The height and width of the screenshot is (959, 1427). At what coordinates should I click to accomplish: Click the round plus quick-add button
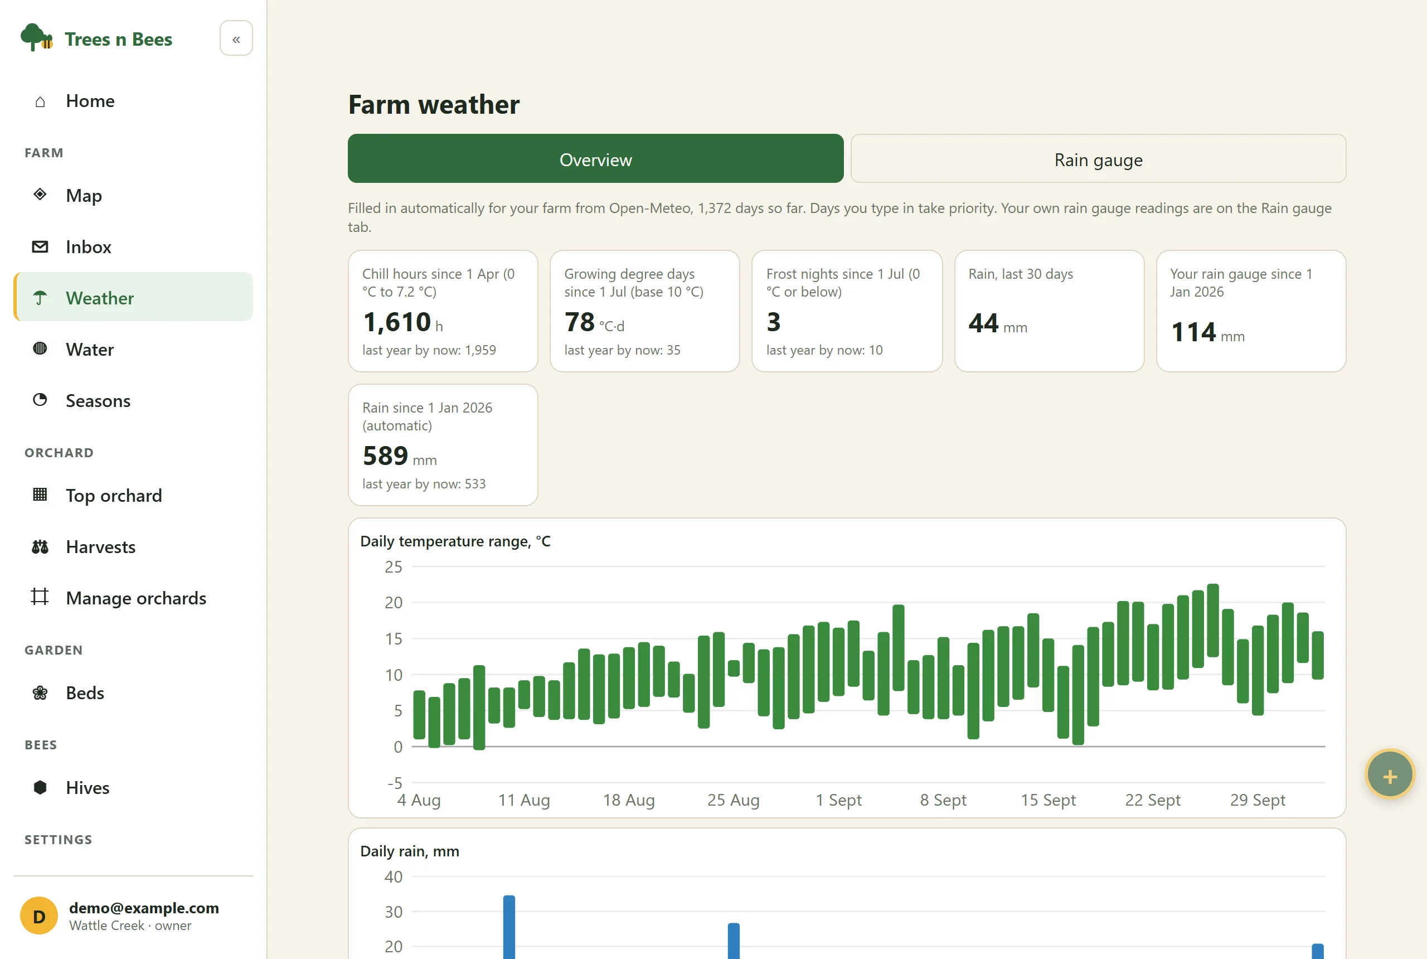[x=1390, y=776]
